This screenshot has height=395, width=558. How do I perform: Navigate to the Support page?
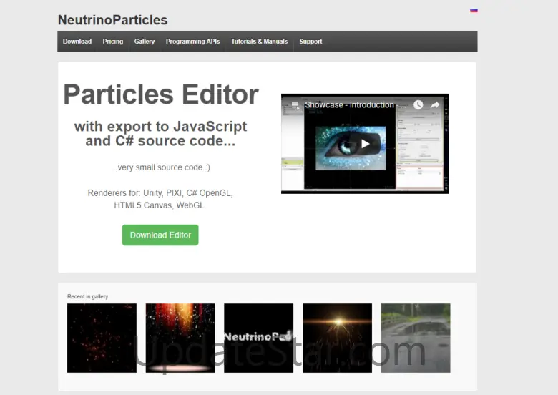coord(310,42)
